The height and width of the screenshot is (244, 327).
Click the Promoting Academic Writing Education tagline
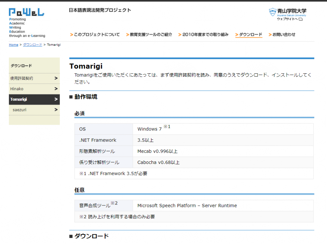click(27, 27)
